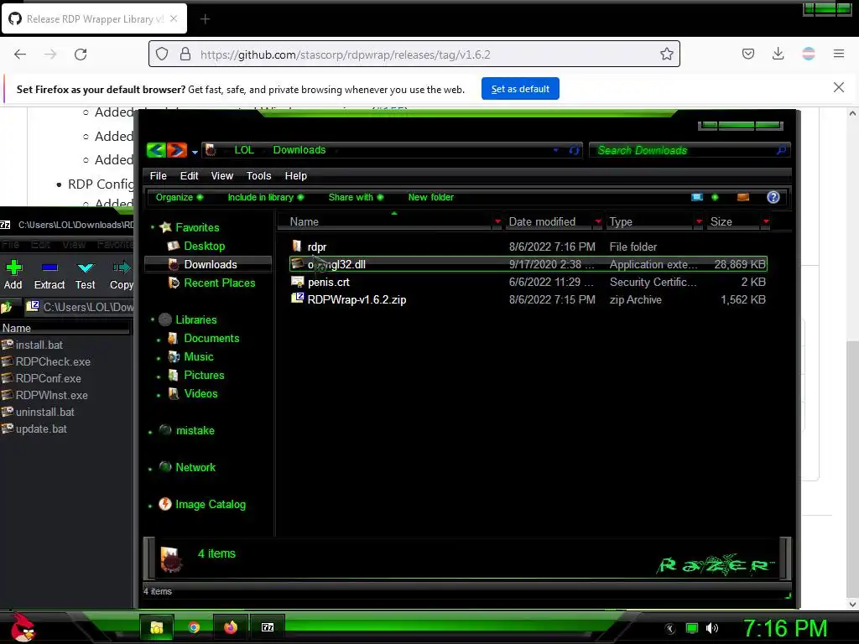
Task: Open the Help menu in Explorer
Action: [x=296, y=176]
